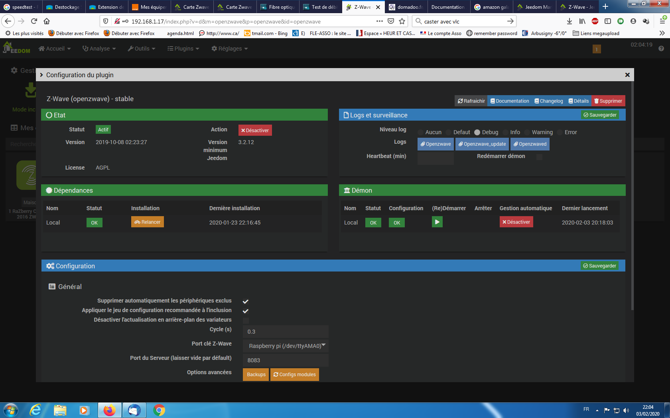
Task: Show hidden system tray icons
Action: click(597, 410)
